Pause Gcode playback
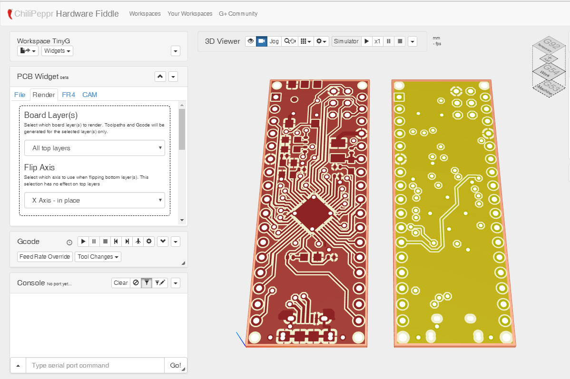This screenshot has width=570, height=379. pos(94,241)
